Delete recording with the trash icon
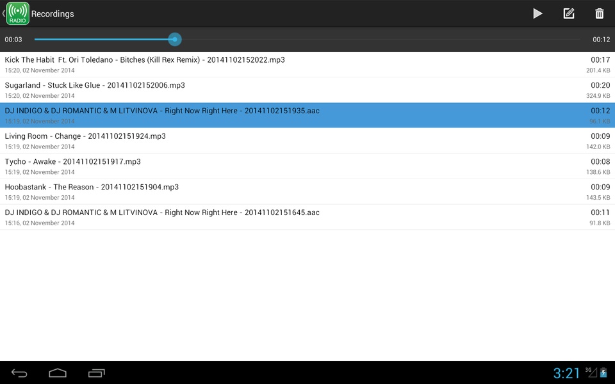 point(600,13)
